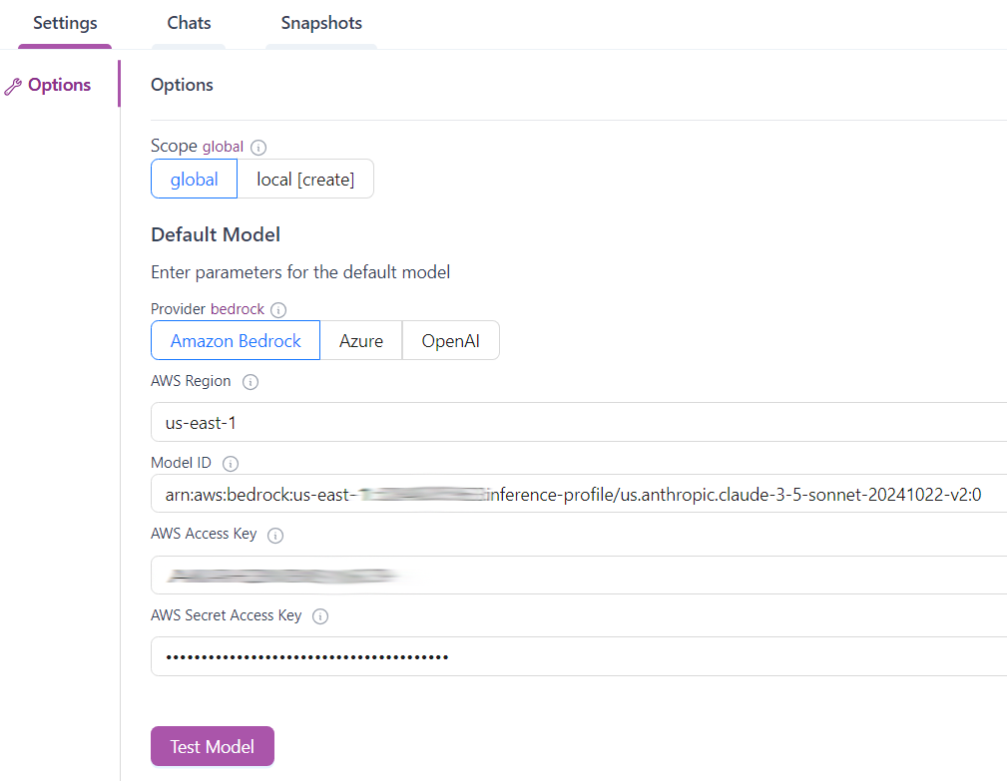
Task: Choose the local [create] scope option
Action: click(x=305, y=180)
